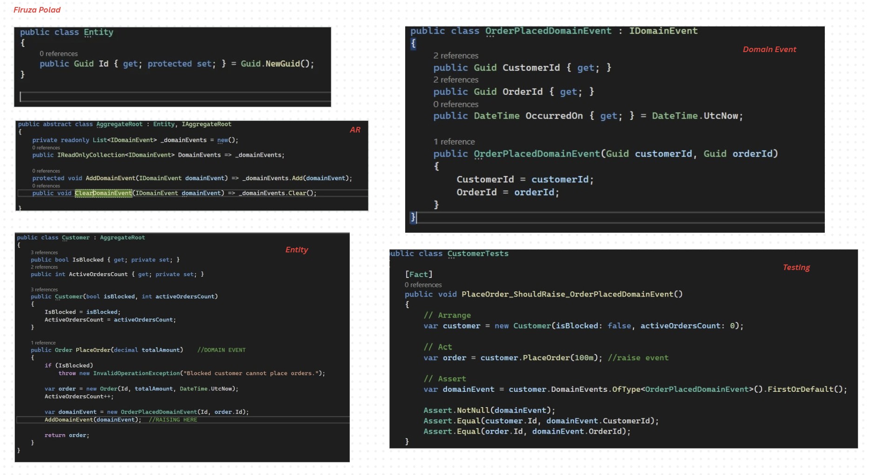Click the highlighted ClearDomainEvent method name
This screenshot has width=869, height=475.
point(103,193)
